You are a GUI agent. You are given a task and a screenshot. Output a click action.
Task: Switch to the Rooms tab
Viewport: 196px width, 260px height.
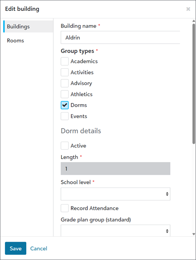(15, 41)
